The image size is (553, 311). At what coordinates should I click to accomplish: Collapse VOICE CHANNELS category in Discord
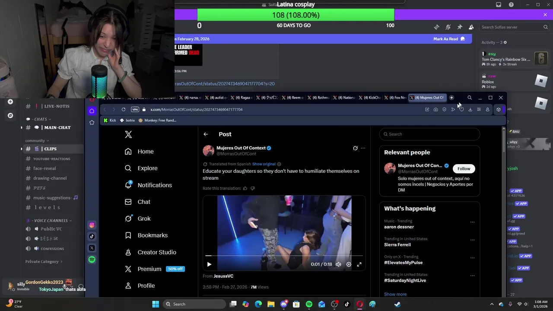[x=48, y=221]
